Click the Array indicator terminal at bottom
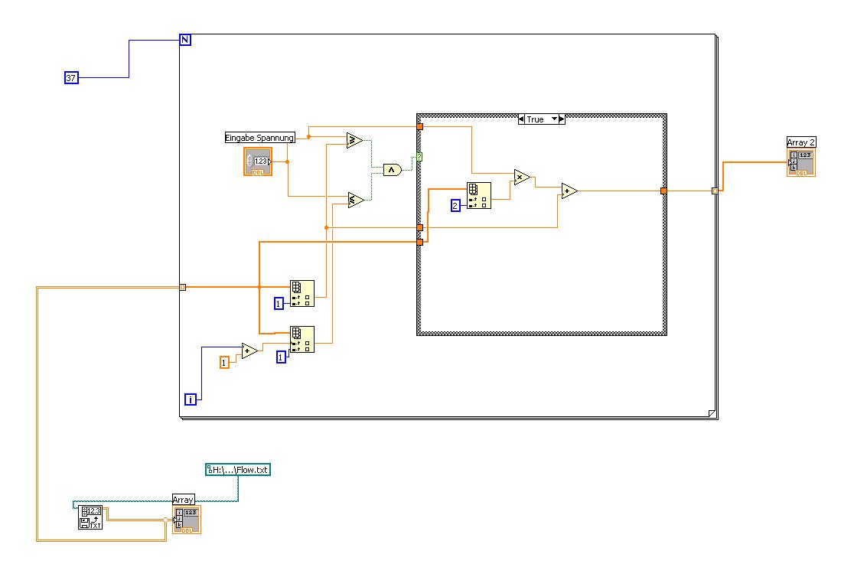This screenshot has width=841, height=564. [187, 520]
